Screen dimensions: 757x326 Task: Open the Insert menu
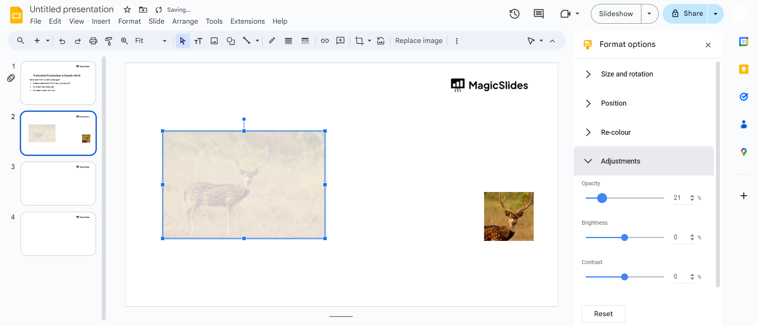point(101,21)
